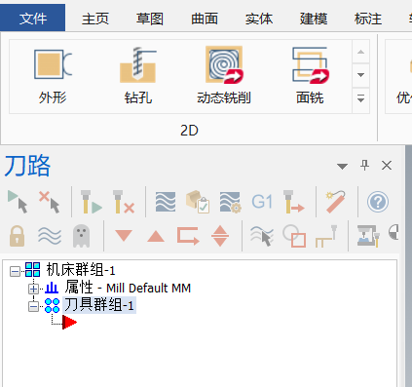The width and height of the screenshot is (412, 387).
Task: Switch to the 建模 ribbon tab
Action: (x=314, y=19)
